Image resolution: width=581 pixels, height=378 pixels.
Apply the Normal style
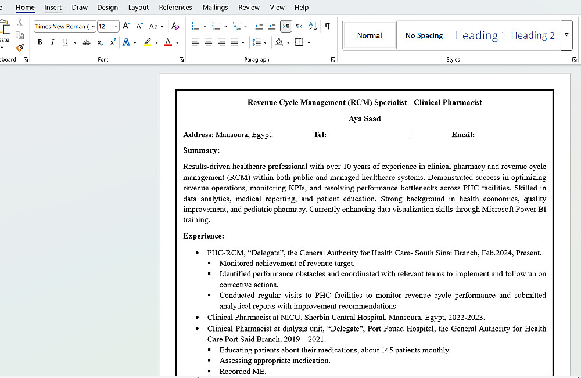point(370,35)
